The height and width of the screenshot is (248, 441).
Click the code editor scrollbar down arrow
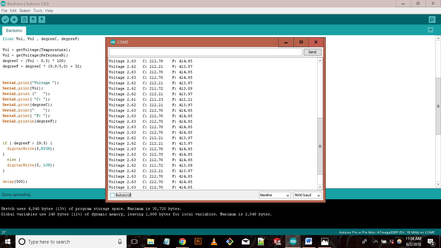[x=438, y=184]
